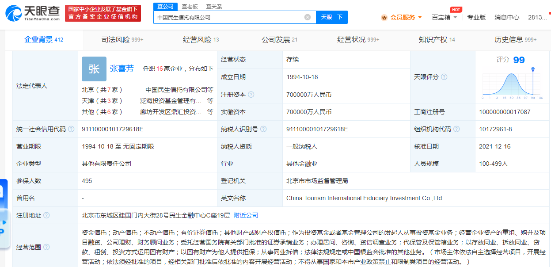The image size is (551, 267).
Task: Click the help icon beside 统一社会信用代码
Action: pos(71,129)
